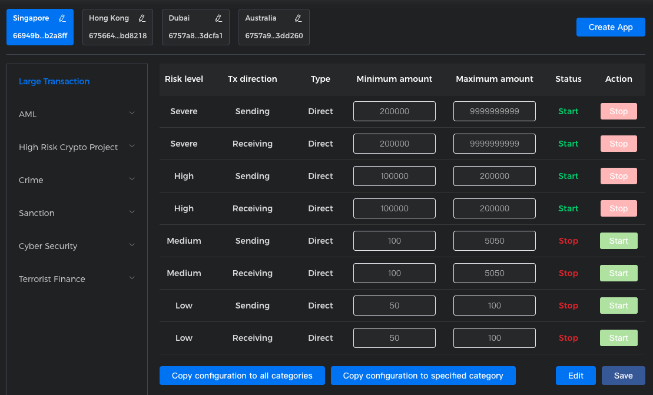Click maximum amount field for Severe Sending

(495, 111)
